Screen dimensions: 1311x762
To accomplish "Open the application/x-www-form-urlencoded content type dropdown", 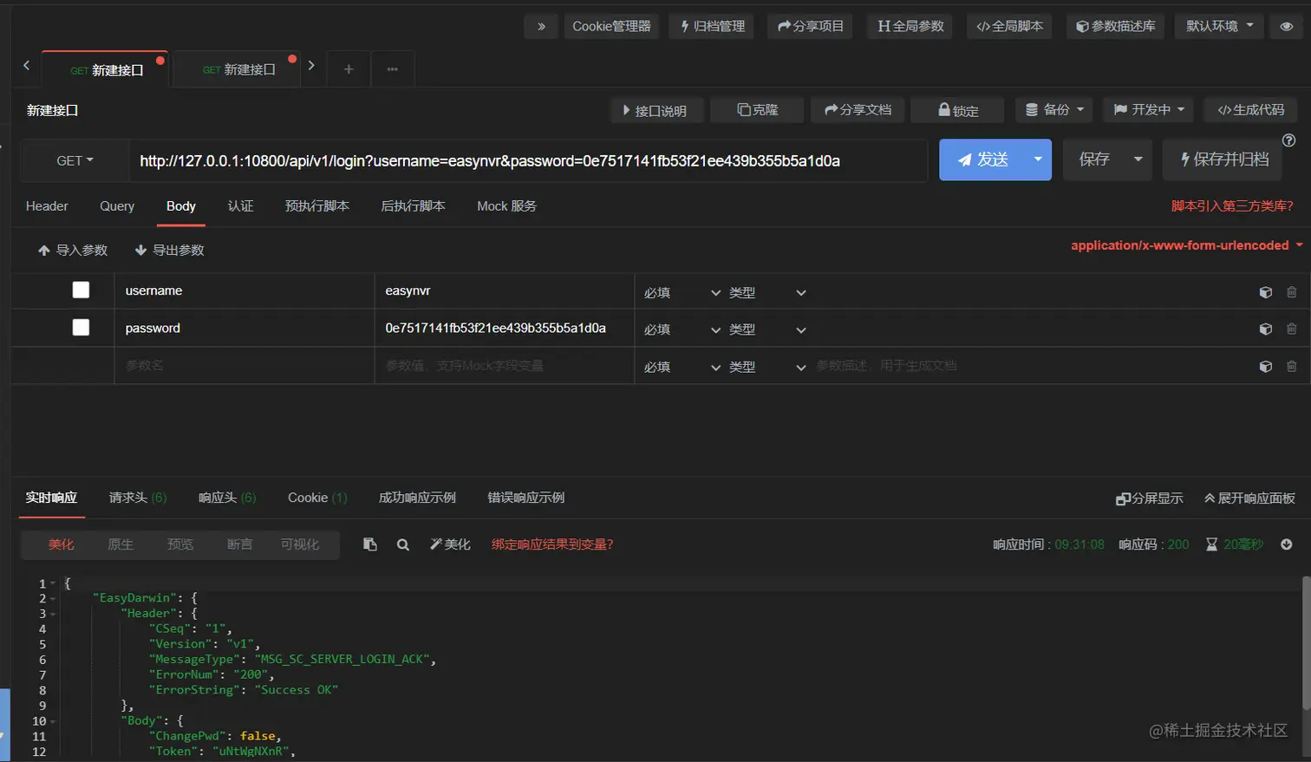I will (1187, 245).
